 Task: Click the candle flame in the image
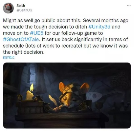[32, 88]
